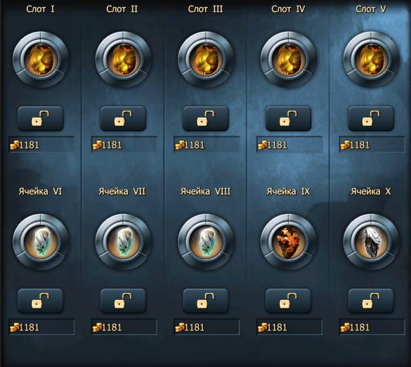Select the amber gem in Слот III

206,60
